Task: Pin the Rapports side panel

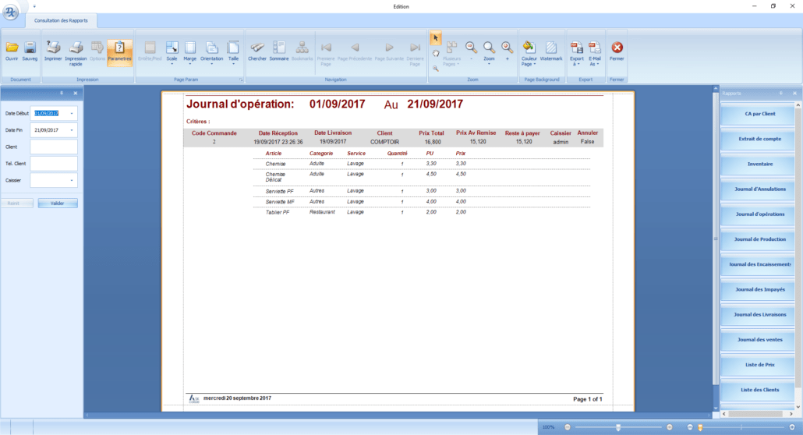Action: click(781, 94)
